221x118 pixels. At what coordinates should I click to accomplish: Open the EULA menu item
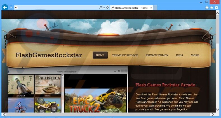tap(179, 55)
